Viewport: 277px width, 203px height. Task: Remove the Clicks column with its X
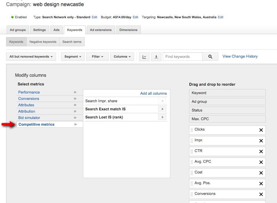261,130
